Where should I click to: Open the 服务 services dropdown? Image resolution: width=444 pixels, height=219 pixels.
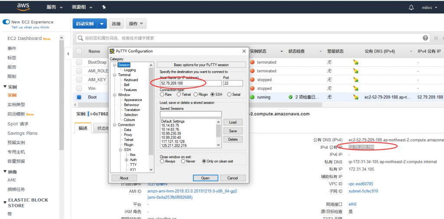55,7
